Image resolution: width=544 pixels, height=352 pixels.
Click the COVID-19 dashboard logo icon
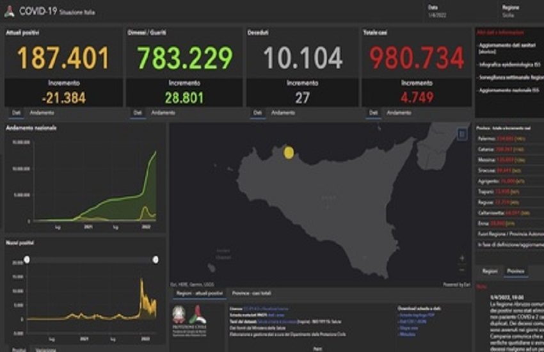[x=9, y=12]
